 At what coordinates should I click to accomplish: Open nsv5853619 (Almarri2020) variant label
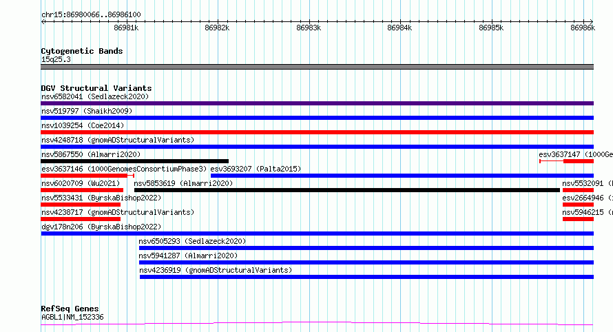click(183, 183)
